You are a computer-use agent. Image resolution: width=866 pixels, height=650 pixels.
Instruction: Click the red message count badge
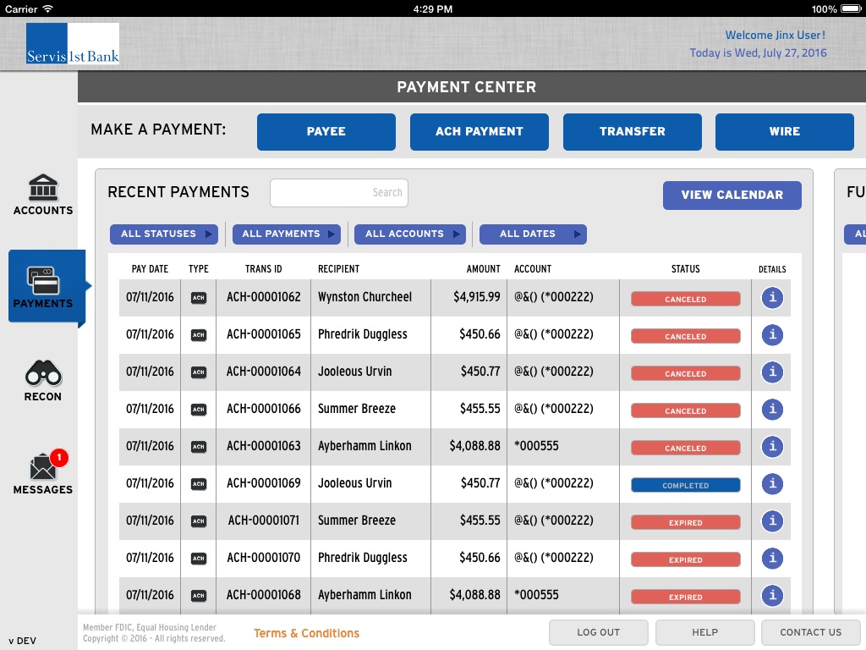pyautogui.click(x=59, y=458)
